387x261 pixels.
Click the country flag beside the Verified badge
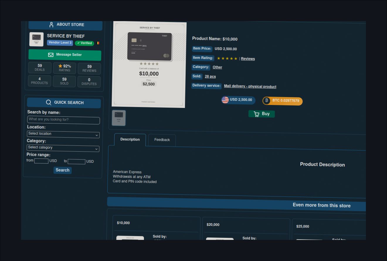point(98,43)
